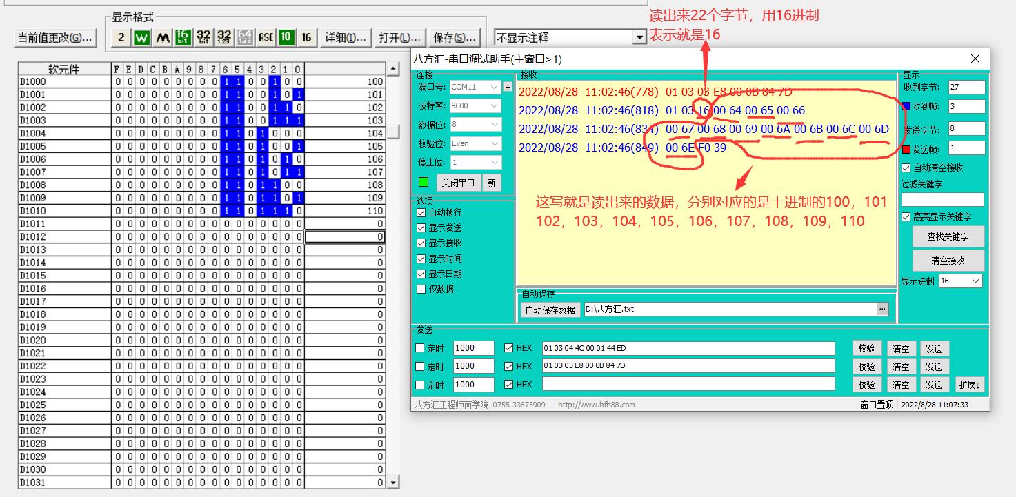Select decimal (10) display icon
The width and height of the screenshot is (1016, 497).
pos(286,37)
